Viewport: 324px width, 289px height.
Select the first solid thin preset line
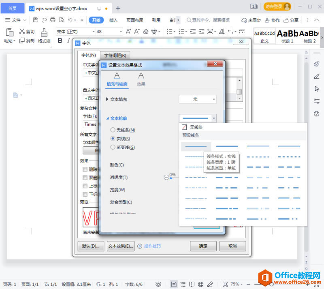coord(196,146)
